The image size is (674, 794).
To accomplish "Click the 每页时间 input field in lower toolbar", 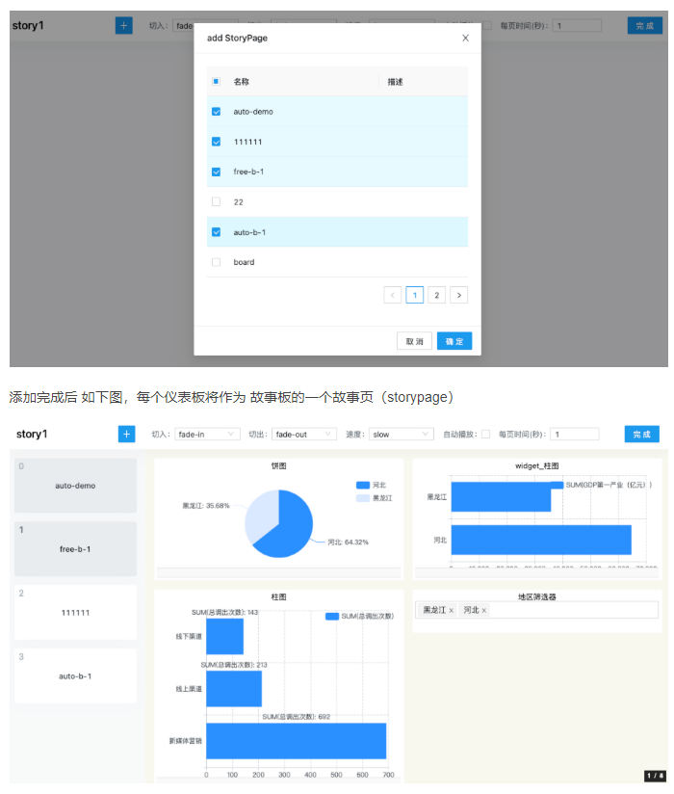I will coord(575,435).
